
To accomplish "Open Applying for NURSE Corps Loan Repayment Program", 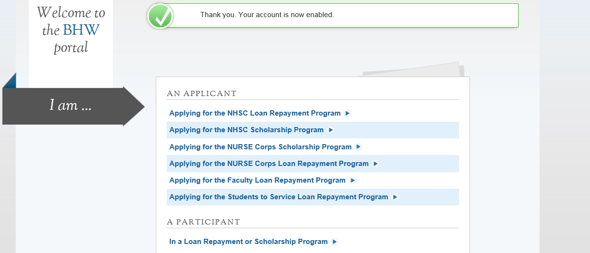I will [x=269, y=164].
